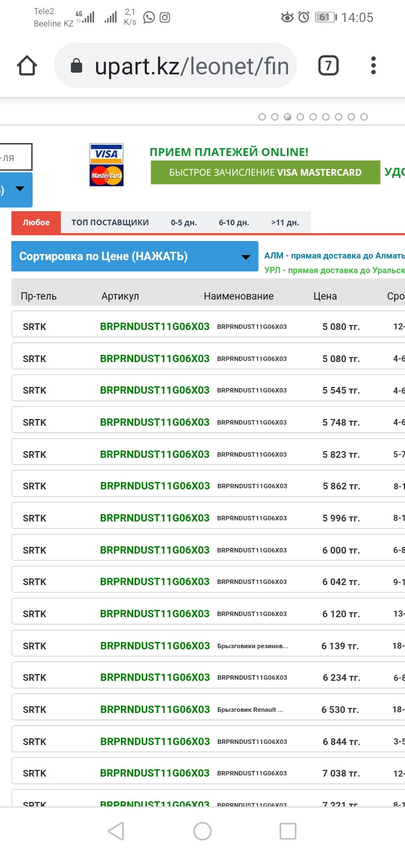The image size is (405, 856).
Task: Tap the padlock icon in the address bar
Action: click(76, 66)
